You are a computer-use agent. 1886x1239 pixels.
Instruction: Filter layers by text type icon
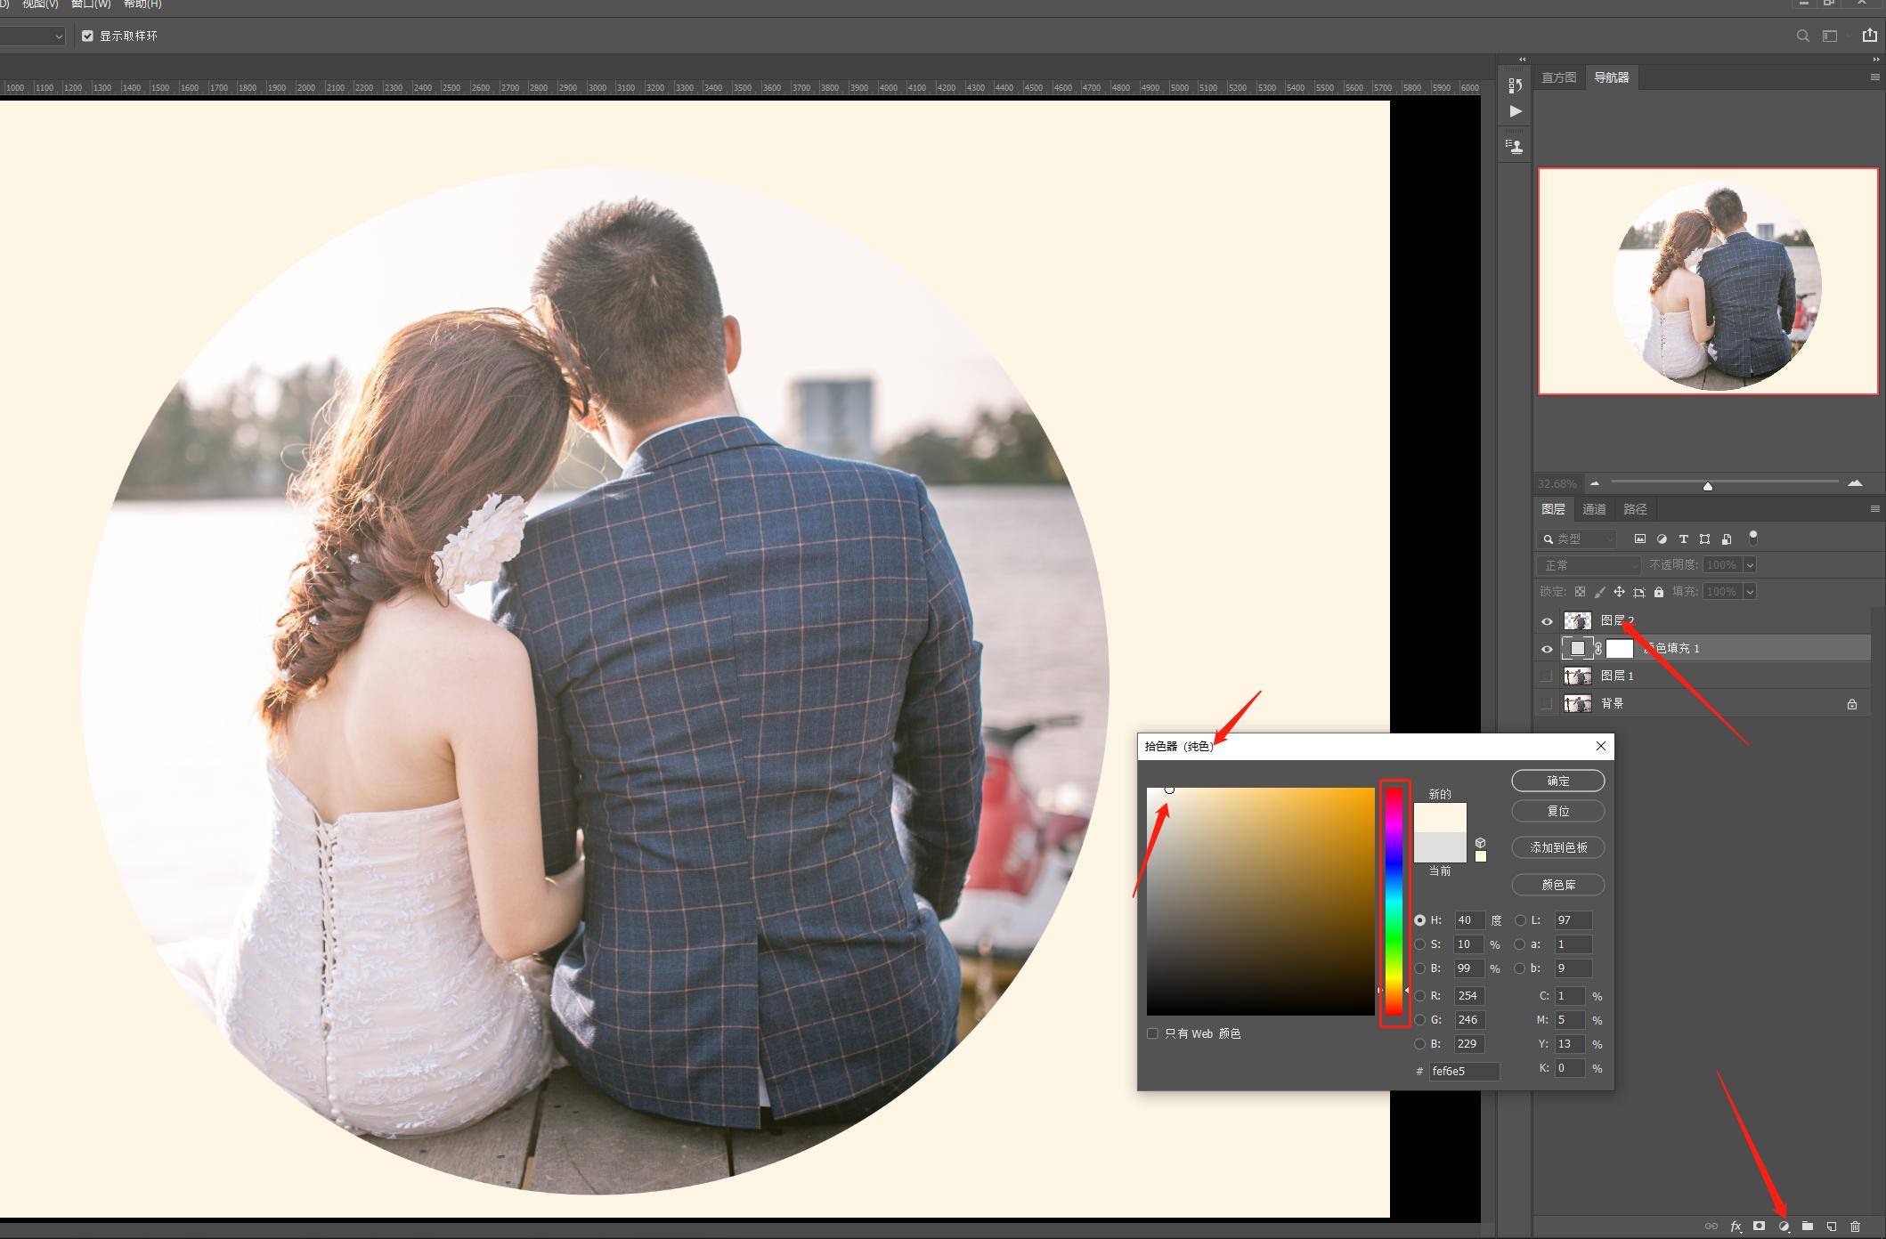(1683, 539)
